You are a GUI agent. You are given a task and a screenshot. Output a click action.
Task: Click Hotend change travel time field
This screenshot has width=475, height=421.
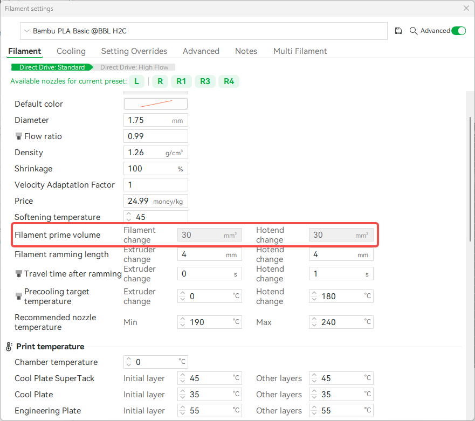tap(341, 274)
